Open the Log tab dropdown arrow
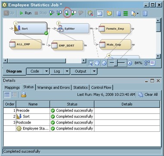The image size is (164, 156). (67, 71)
